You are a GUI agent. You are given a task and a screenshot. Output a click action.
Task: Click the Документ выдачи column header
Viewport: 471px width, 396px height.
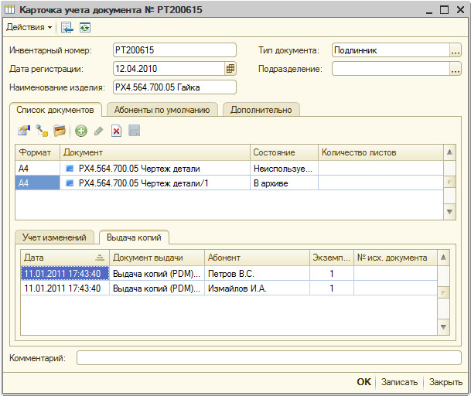[x=157, y=258]
